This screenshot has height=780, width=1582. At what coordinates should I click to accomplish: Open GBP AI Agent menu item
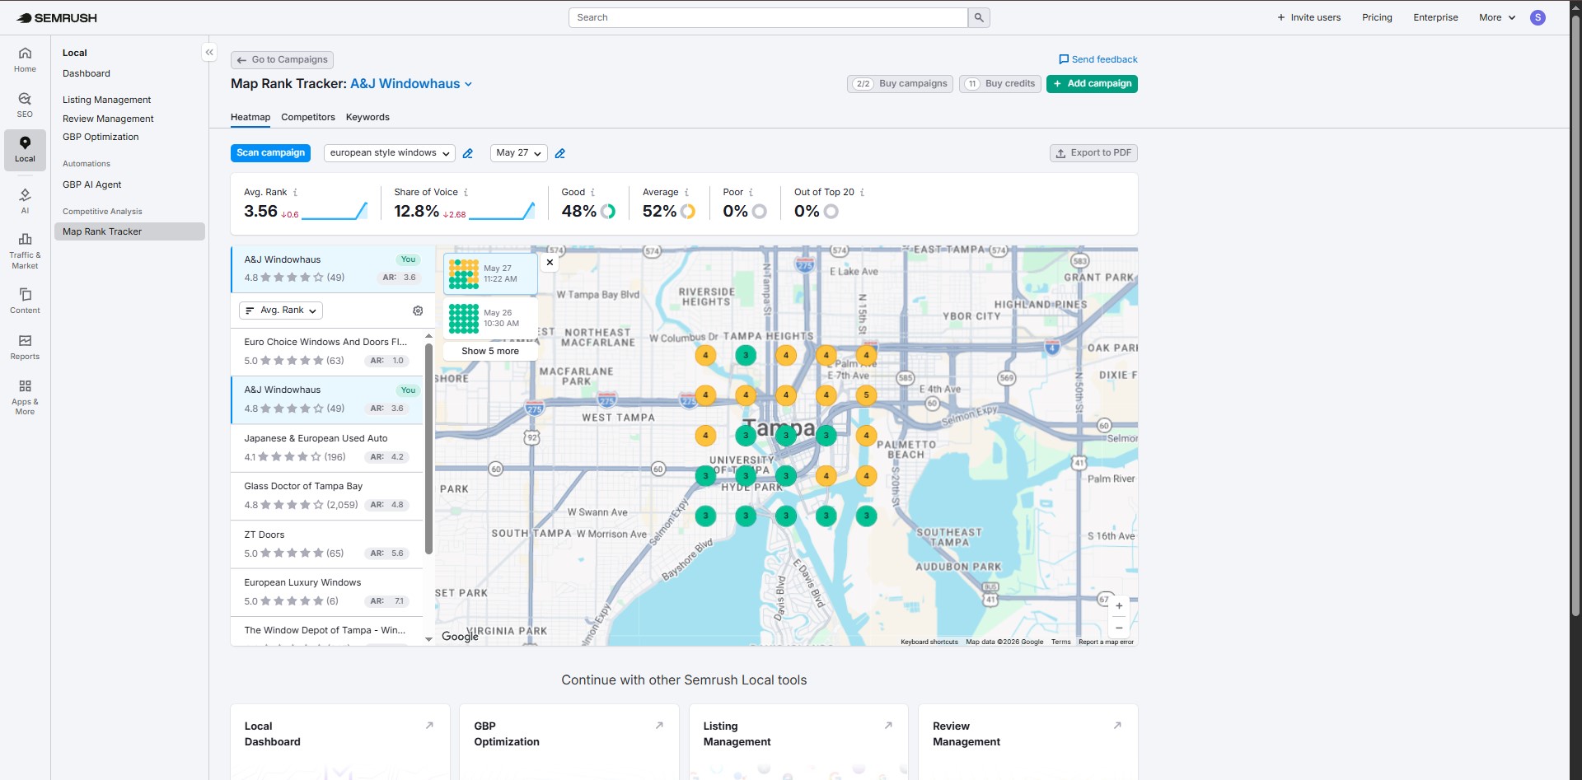[92, 184]
